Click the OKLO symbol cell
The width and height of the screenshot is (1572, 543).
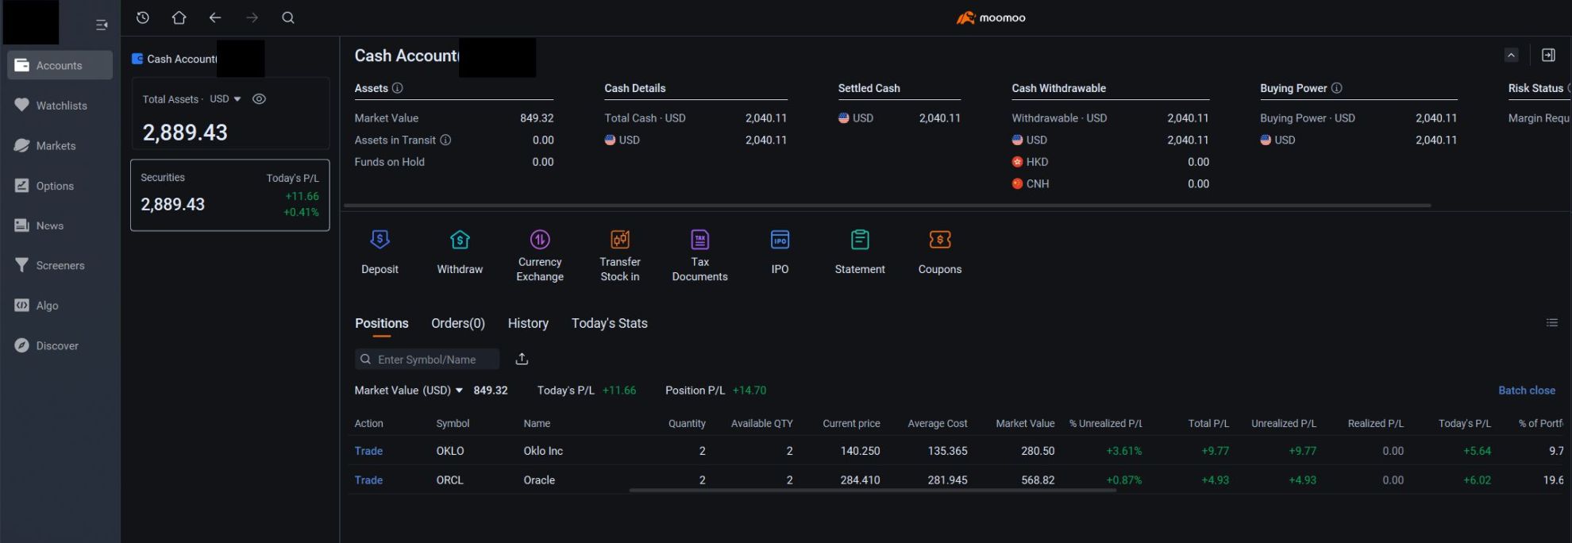450,451
